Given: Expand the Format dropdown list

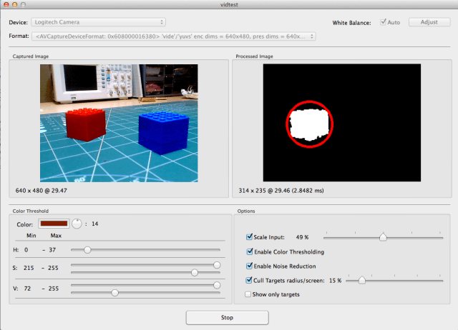Looking at the screenshot, I should pyautogui.click(x=173, y=36).
